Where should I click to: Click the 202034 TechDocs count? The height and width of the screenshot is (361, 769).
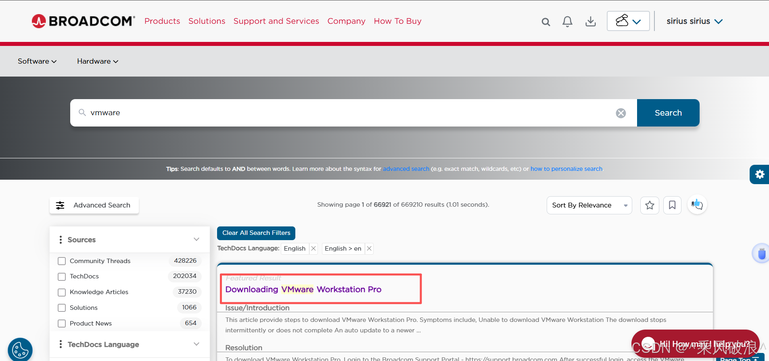coord(184,276)
